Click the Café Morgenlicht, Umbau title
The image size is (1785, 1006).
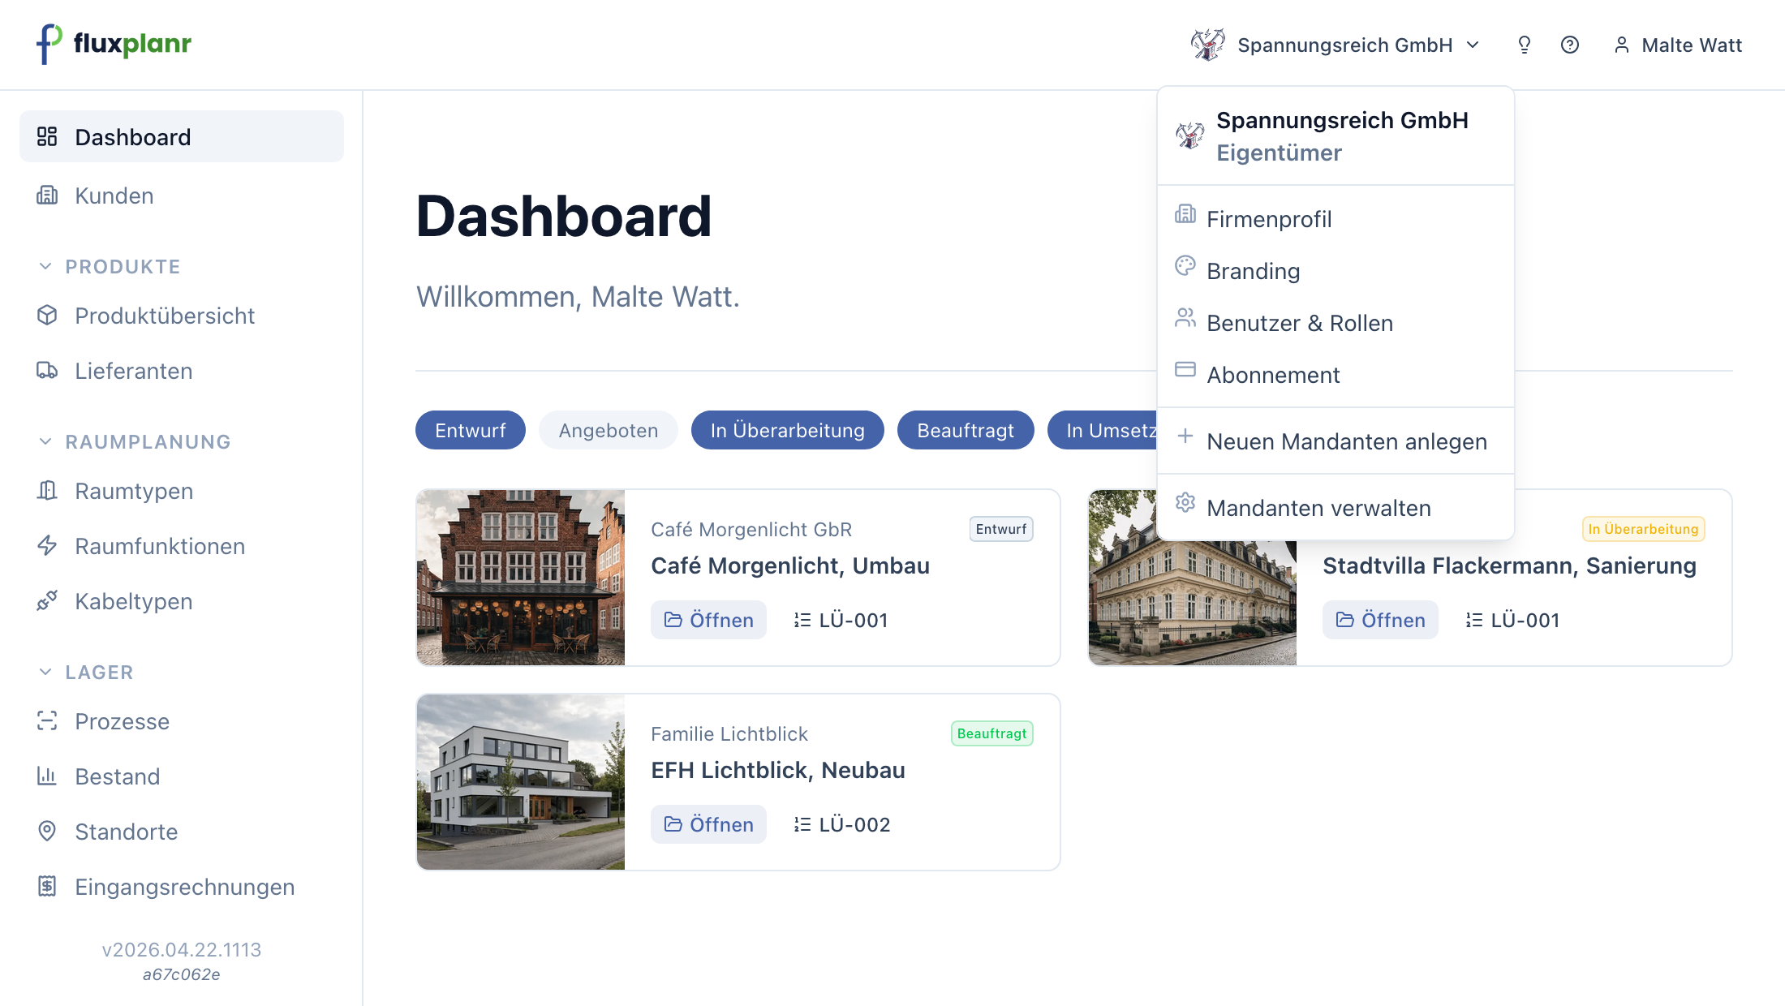[790, 565]
